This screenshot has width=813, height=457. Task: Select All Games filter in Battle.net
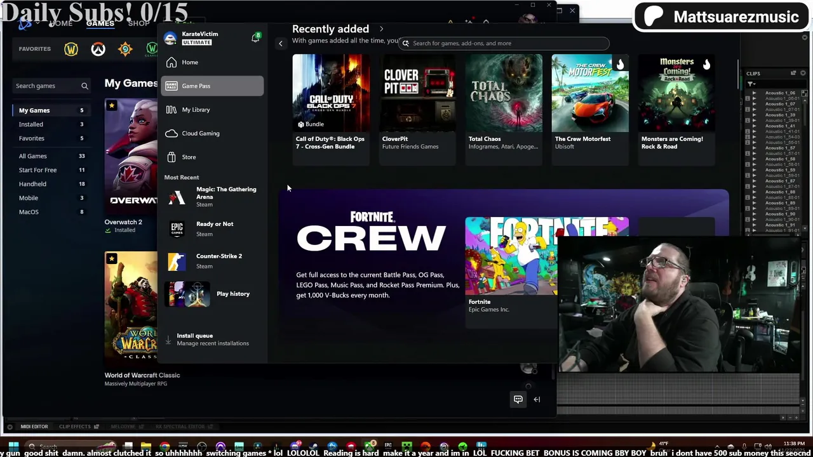click(51, 156)
